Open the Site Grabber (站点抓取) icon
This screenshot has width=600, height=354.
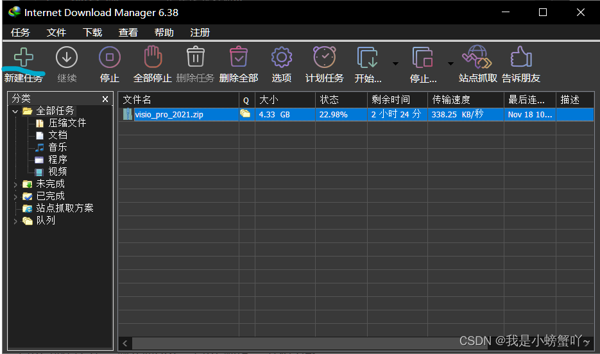pyautogui.click(x=477, y=56)
